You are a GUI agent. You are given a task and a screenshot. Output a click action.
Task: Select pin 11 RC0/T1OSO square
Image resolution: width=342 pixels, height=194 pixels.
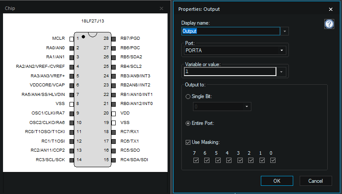(72, 132)
